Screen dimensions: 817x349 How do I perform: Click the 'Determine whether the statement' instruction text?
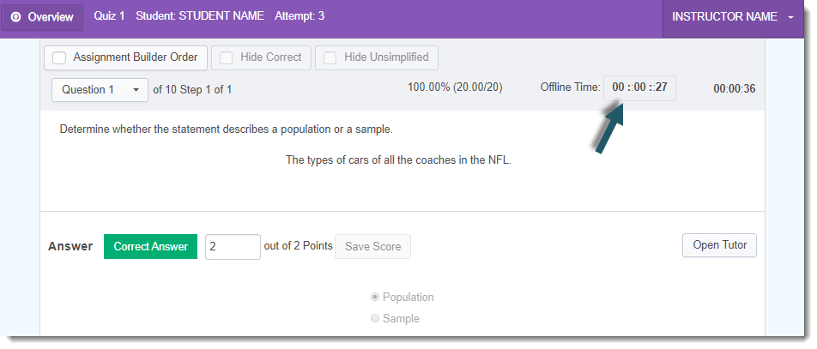click(x=227, y=129)
